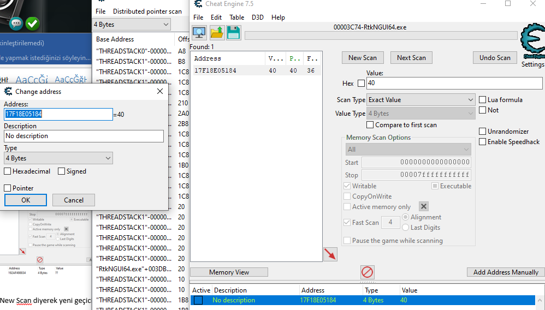Click the Stop address field
The width and height of the screenshot is (545, 310).
point(417,175)
